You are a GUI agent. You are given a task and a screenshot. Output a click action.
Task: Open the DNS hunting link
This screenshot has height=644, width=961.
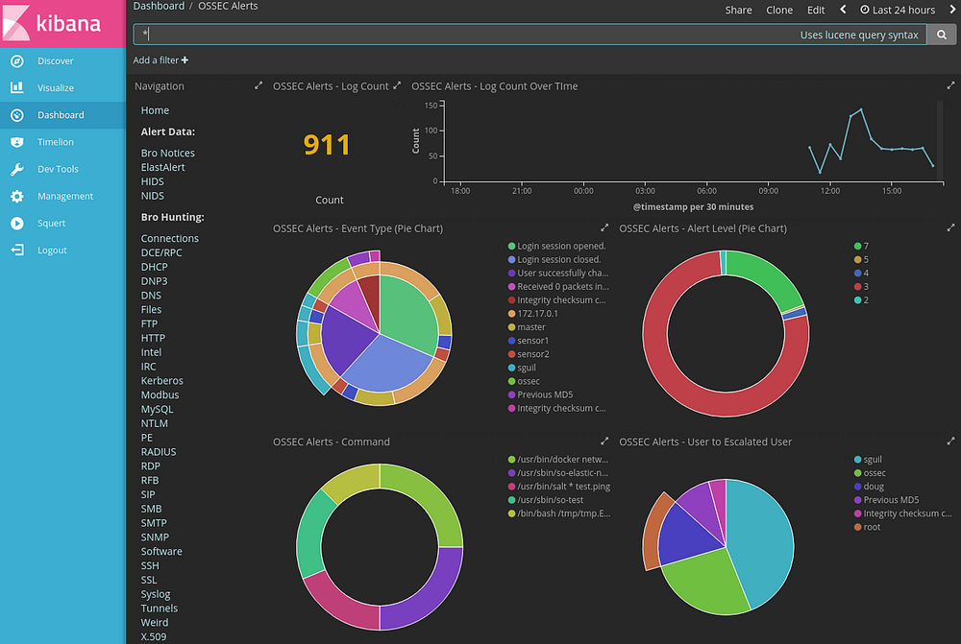pos(151,295)
